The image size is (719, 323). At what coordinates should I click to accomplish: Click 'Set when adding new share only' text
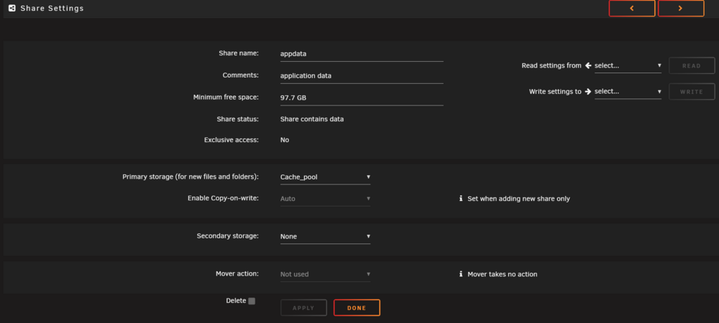tap(518, 199)
